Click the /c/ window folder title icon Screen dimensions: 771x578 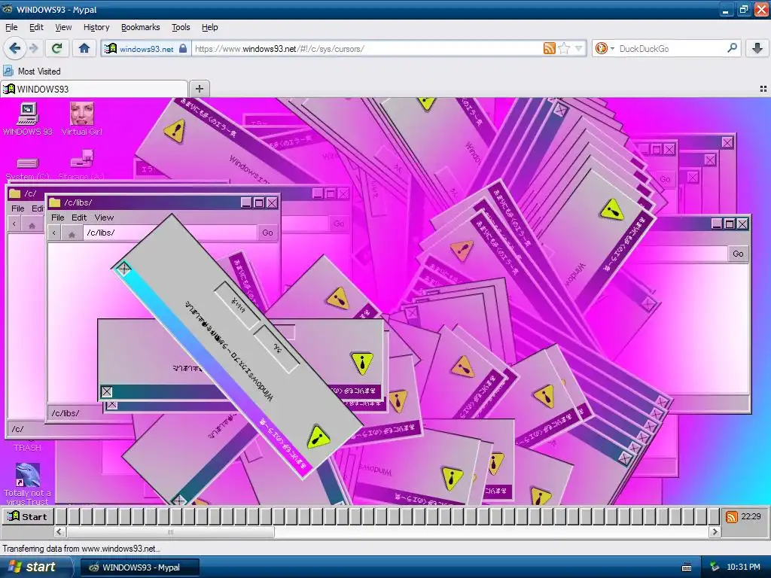click(15, 193)
